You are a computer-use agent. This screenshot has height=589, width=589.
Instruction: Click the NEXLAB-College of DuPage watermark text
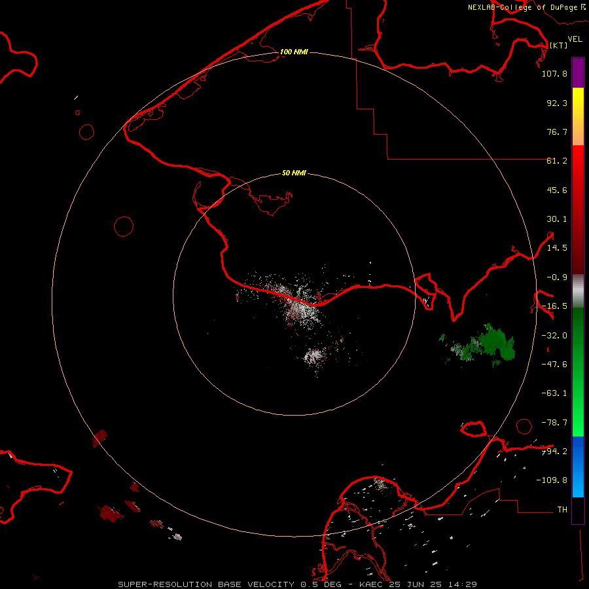(526, 7)
